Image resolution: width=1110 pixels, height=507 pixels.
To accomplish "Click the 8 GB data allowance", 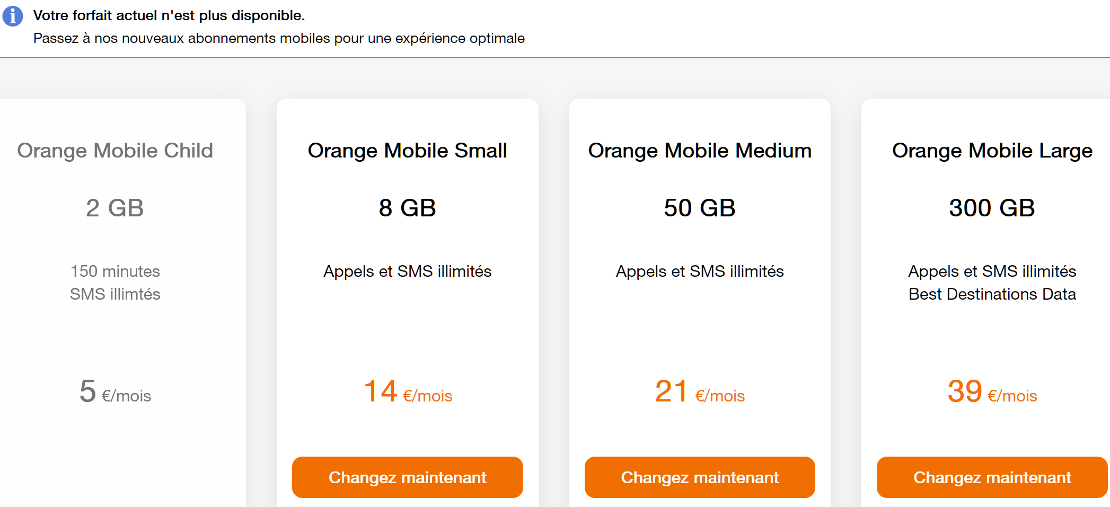I will pyautogui.click(x=407, y=208).
